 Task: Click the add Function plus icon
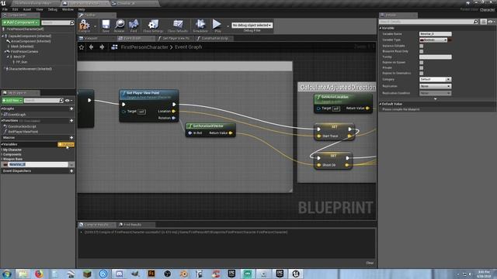coord(71,121)
